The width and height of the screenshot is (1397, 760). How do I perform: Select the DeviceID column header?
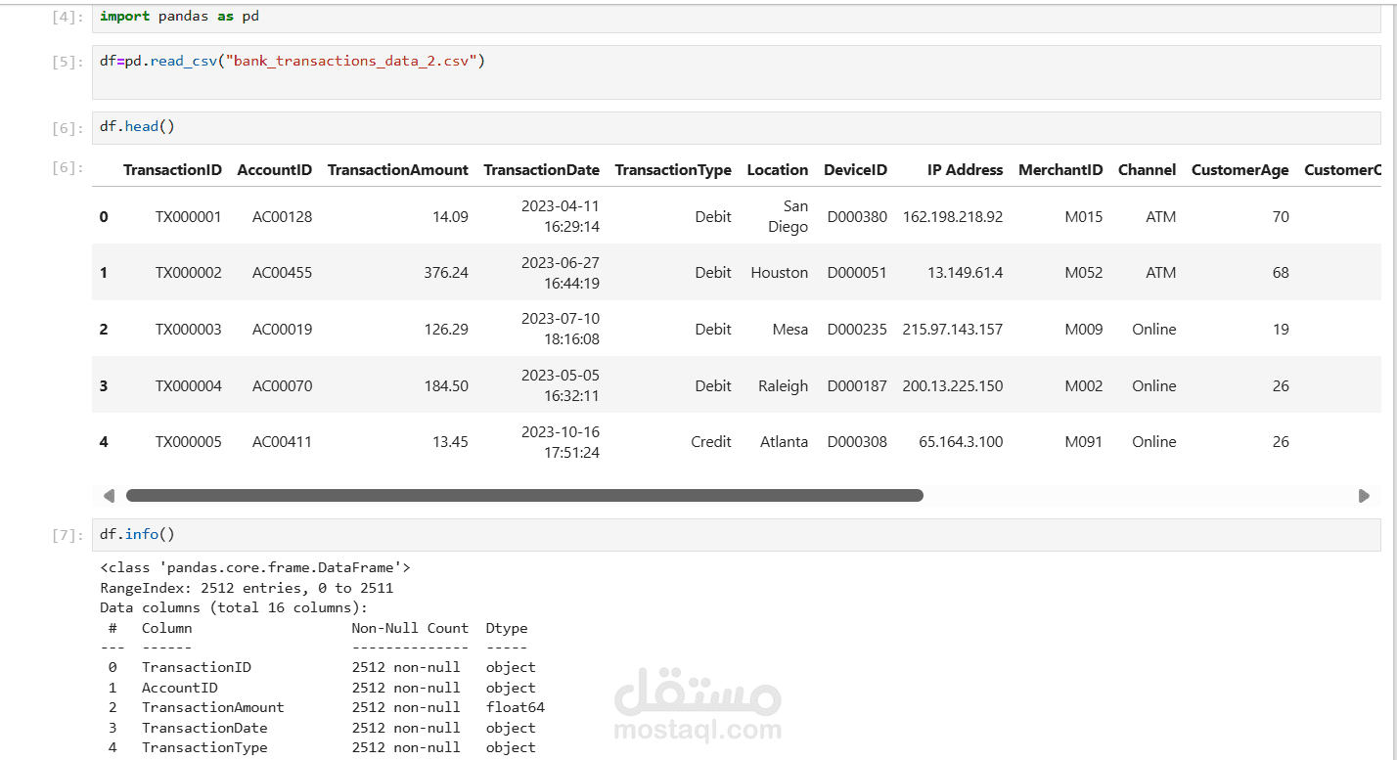point(855,170)
